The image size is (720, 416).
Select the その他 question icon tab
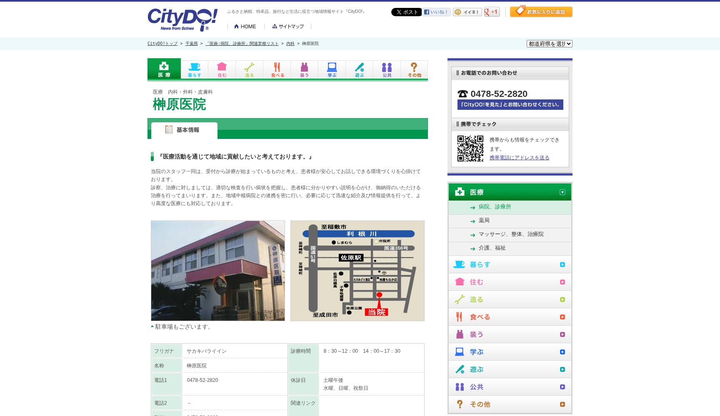[x=414, y=69]
